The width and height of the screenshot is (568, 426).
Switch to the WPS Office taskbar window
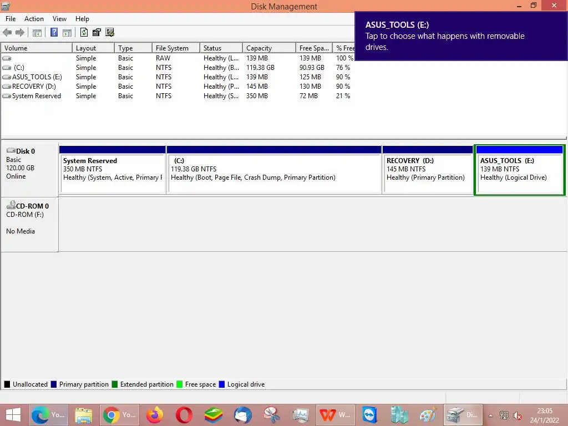[335, 415]
